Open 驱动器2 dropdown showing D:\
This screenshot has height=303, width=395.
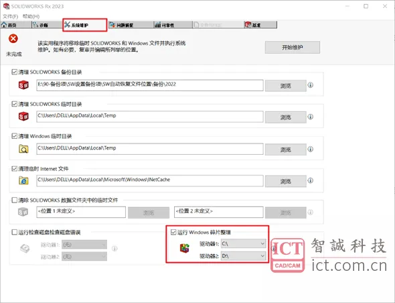point(243,256)
